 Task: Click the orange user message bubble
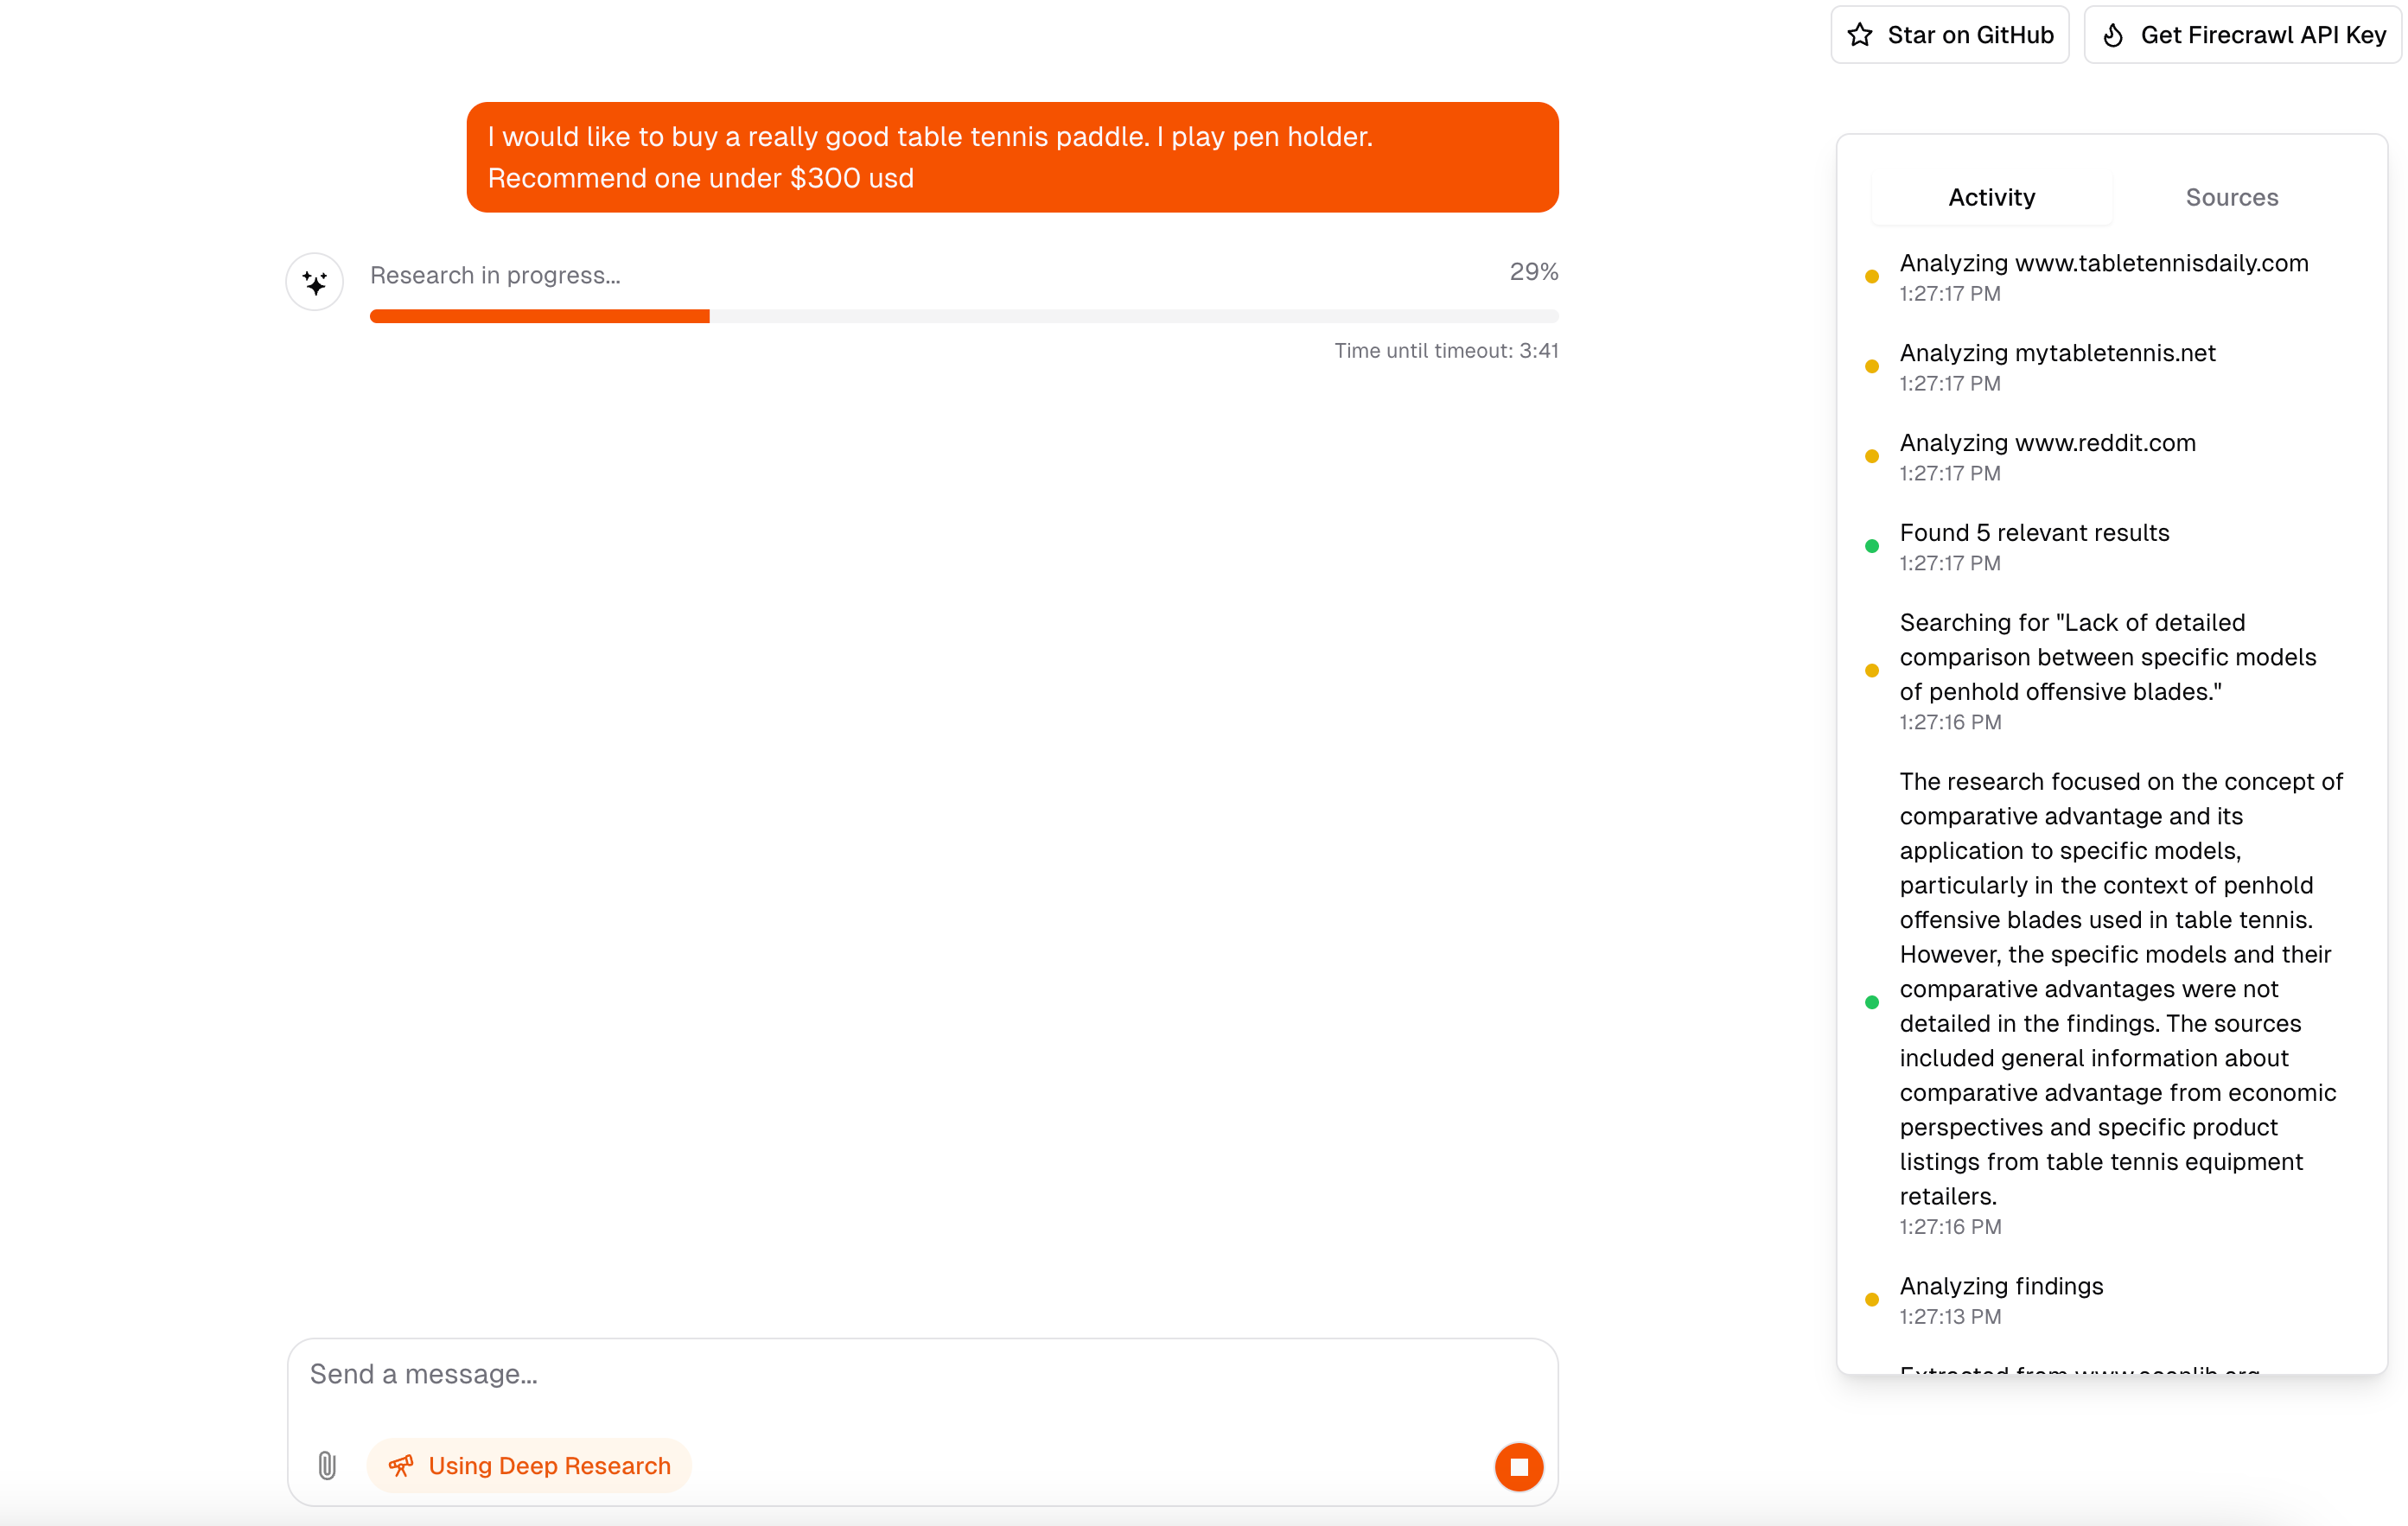click(1012, 157)
